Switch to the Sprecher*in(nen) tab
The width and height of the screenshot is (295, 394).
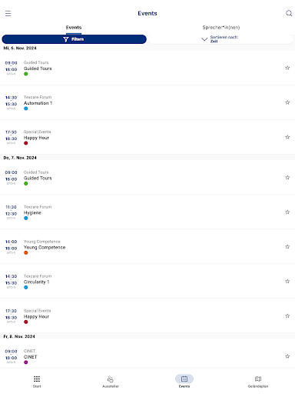221,28
